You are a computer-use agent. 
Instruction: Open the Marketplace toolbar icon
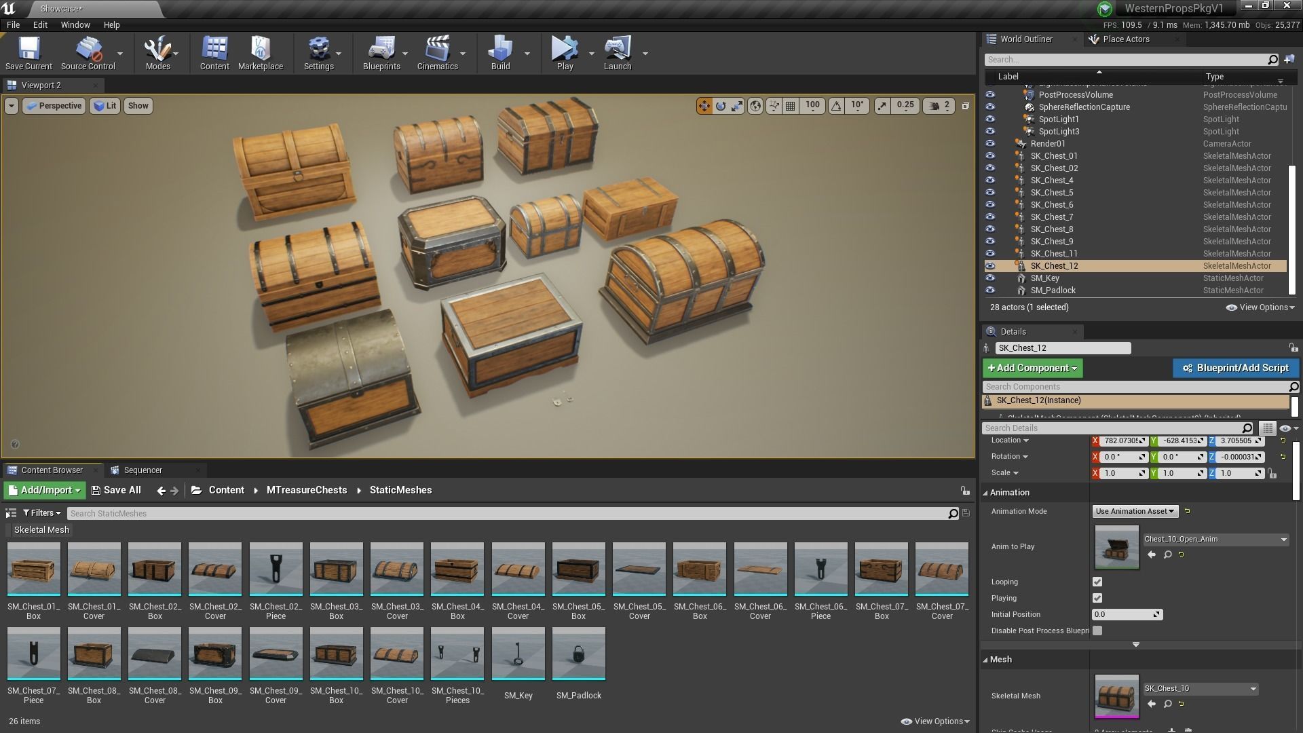click(x=261, y=53)
